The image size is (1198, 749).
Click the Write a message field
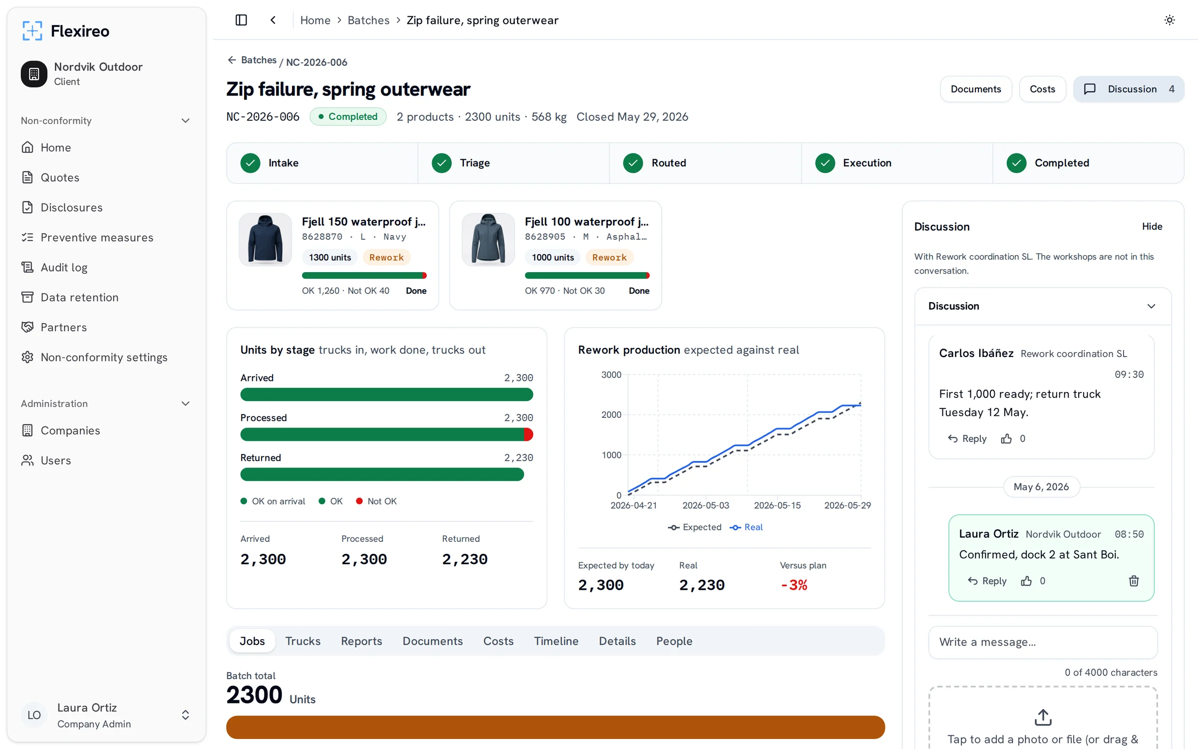pyautogui.click(x=1043, y=642)
